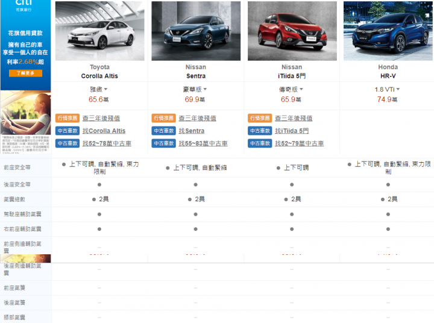This screenshot has width=434, height=323.
Task: Click the blue 中古車款 badge beside 找iTiida 5門
Action: point(260,131)
